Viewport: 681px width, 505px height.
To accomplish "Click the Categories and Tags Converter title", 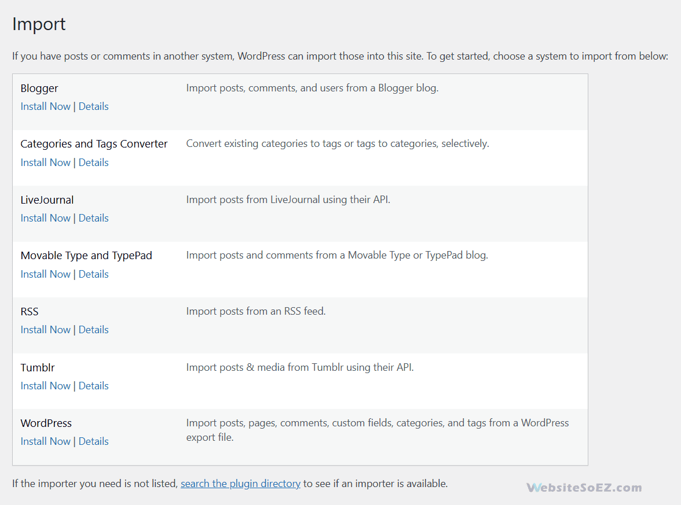I will (x=94, y=143).
